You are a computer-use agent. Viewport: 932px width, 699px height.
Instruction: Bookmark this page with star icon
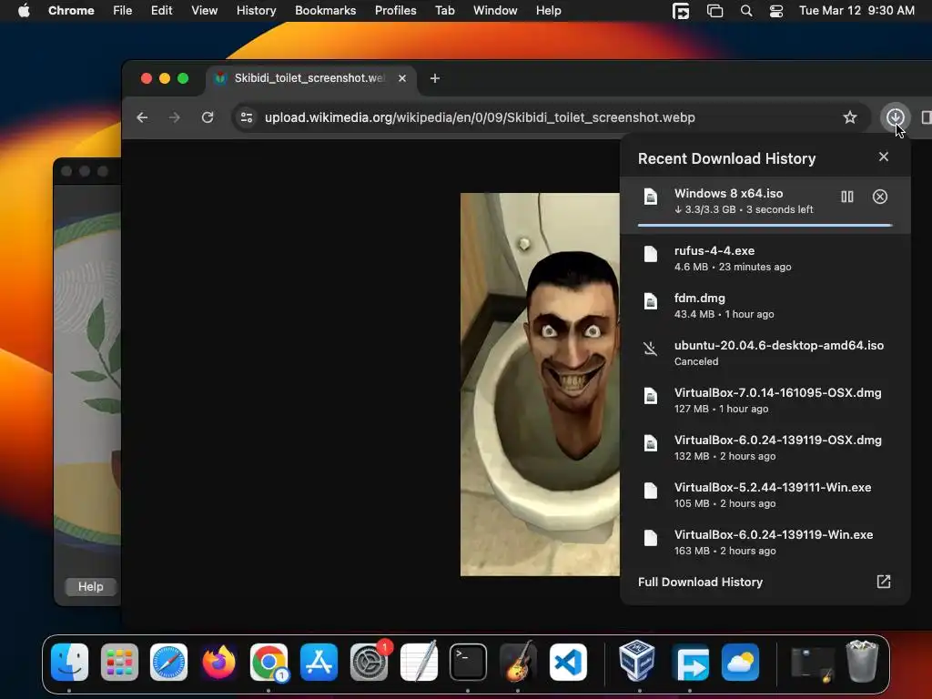pyautogui.click(x=850, y=117)
